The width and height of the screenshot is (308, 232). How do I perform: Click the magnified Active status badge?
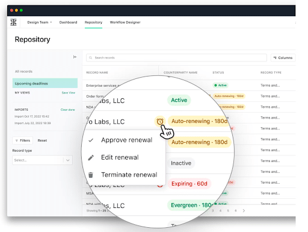[x=179, y=100]
